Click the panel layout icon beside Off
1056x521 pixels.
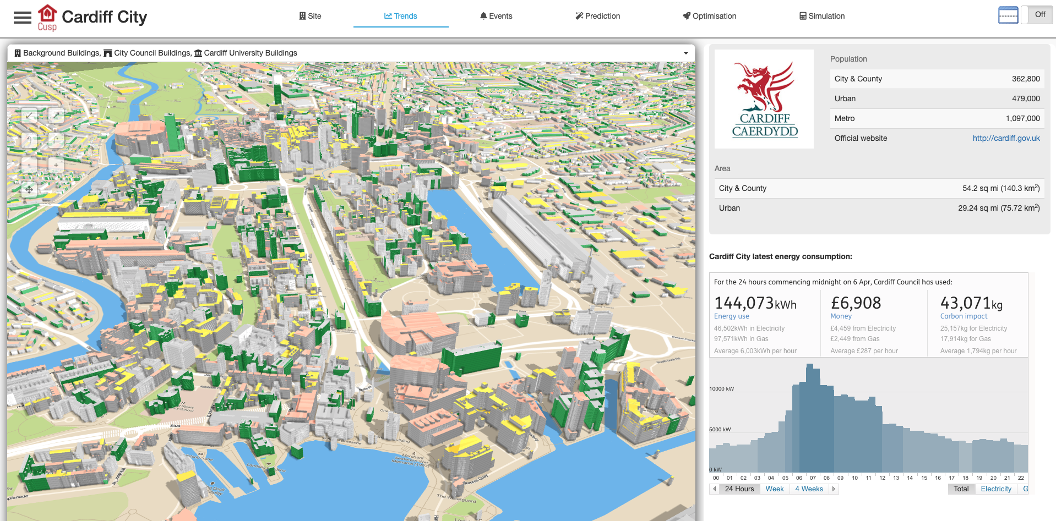tap(1008, 15)
